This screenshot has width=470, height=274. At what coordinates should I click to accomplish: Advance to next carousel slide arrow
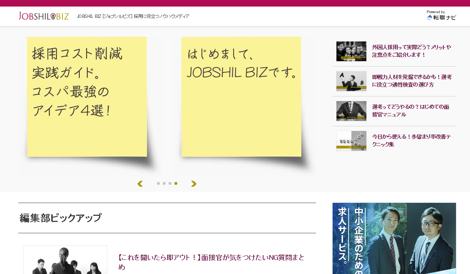tap(194, 184)
